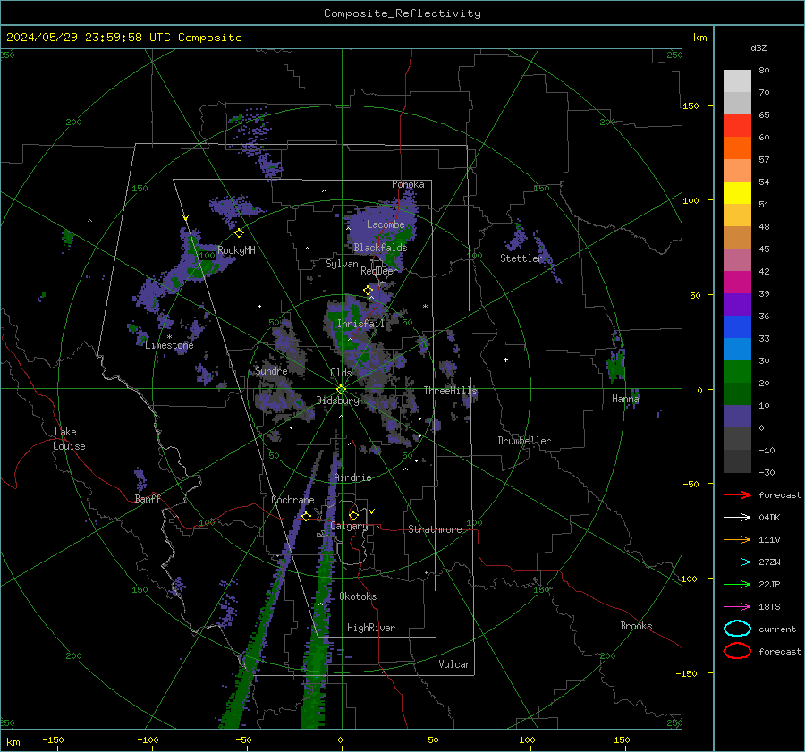Select the pink swatch between 45 and 42 dBZ
The image size is (805, 752).
click(x=737, y=259)
